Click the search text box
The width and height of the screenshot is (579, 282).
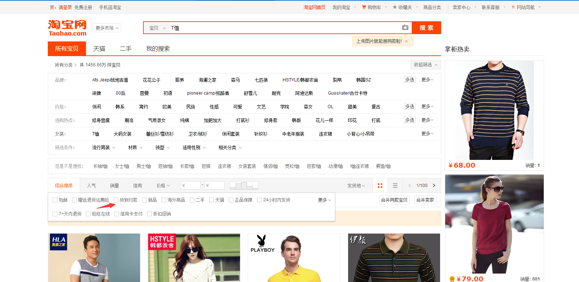click(285, 28)
